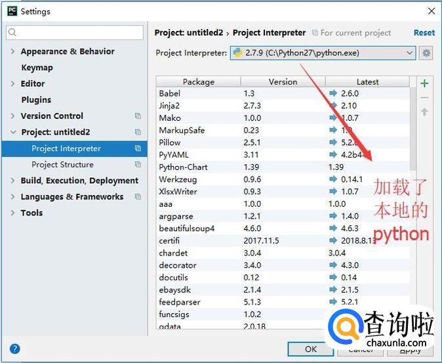Select Project Structure in the tree
The image size is (442, 363).
[62, 165]
